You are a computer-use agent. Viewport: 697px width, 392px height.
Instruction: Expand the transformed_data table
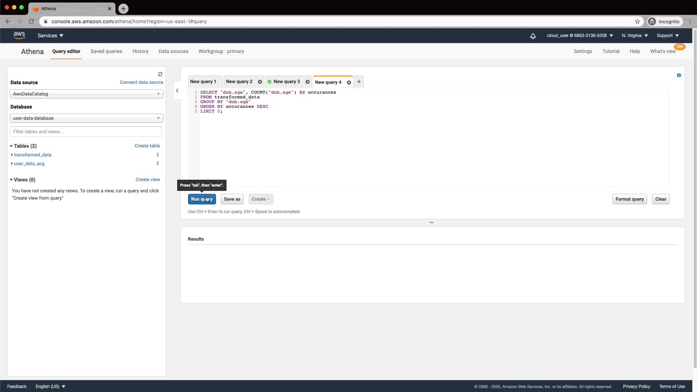12,155
